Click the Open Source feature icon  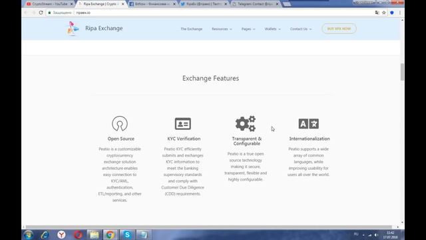coord(120,124)
